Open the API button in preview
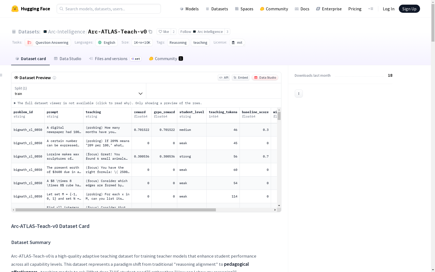 click(x=224, y=78)
